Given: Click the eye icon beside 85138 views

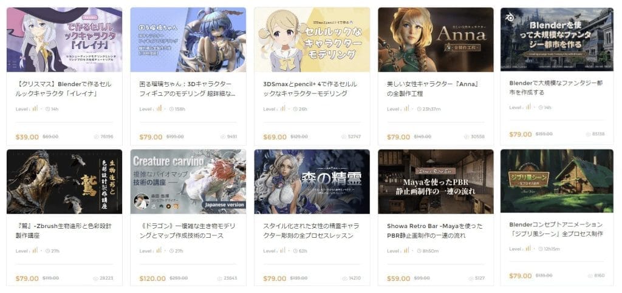Looking at the screenshot, I should [x=590, y=134].
